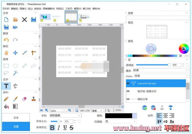192x134 pixels.
Task: Open the Alpha mode dropdown
Action: (162, 76)
